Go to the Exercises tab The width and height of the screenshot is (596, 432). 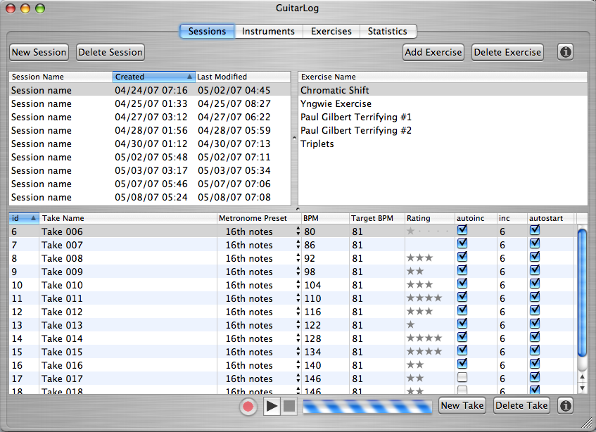coord(331,31)
